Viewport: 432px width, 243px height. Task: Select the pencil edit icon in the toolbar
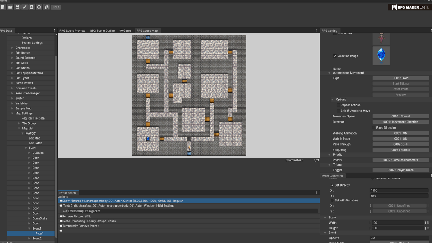(x=25, y=7)
